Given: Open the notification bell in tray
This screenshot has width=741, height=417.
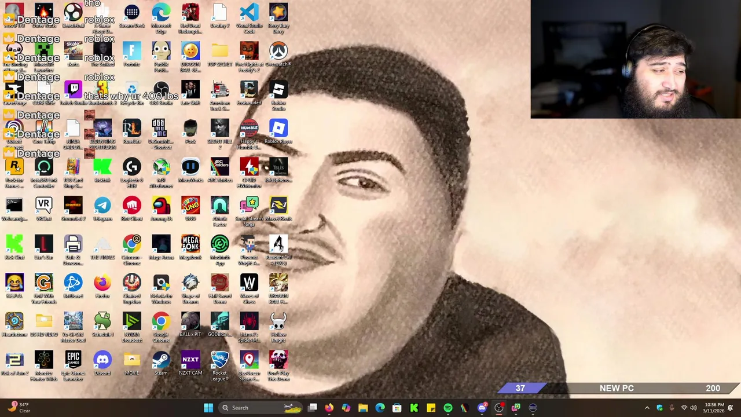Looking at the screenshot, I should 731,408.
